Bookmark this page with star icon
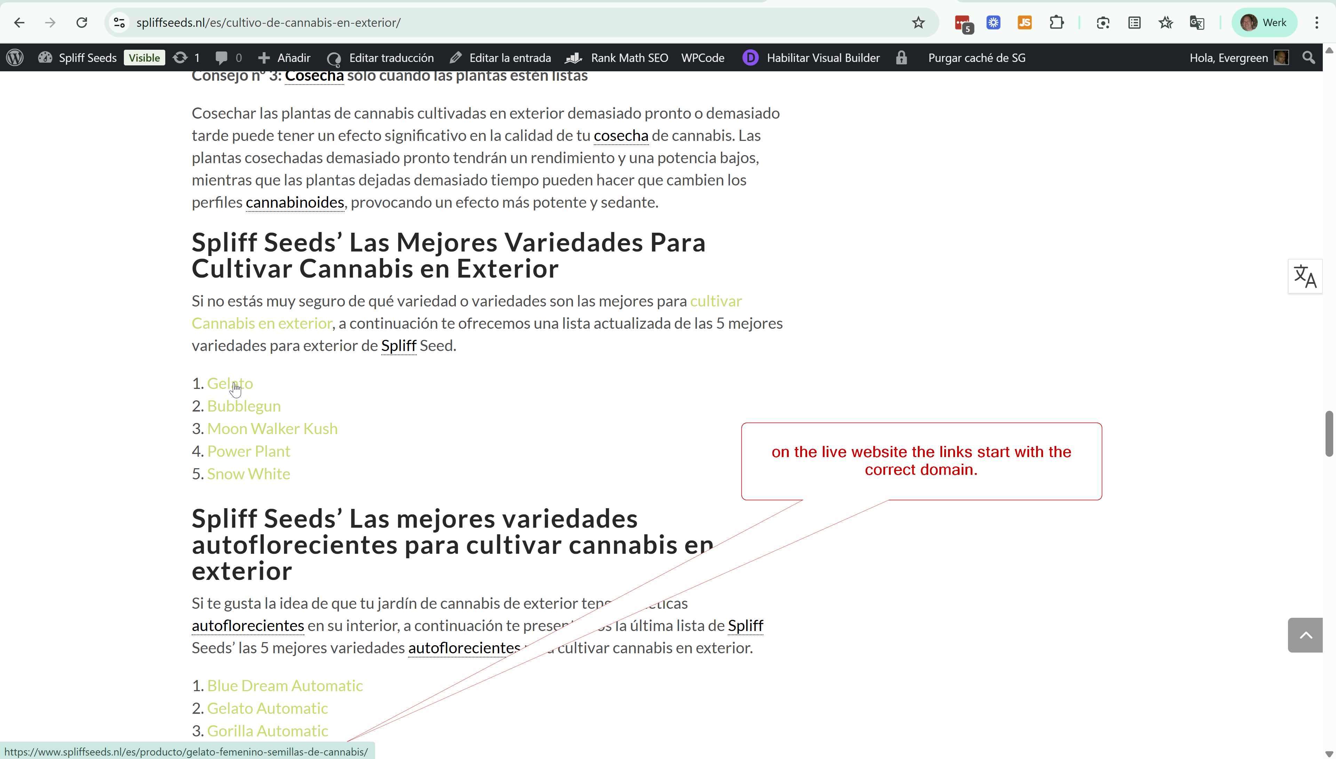1336x759 pixels. pyautogui.click(x=918, y=22)
